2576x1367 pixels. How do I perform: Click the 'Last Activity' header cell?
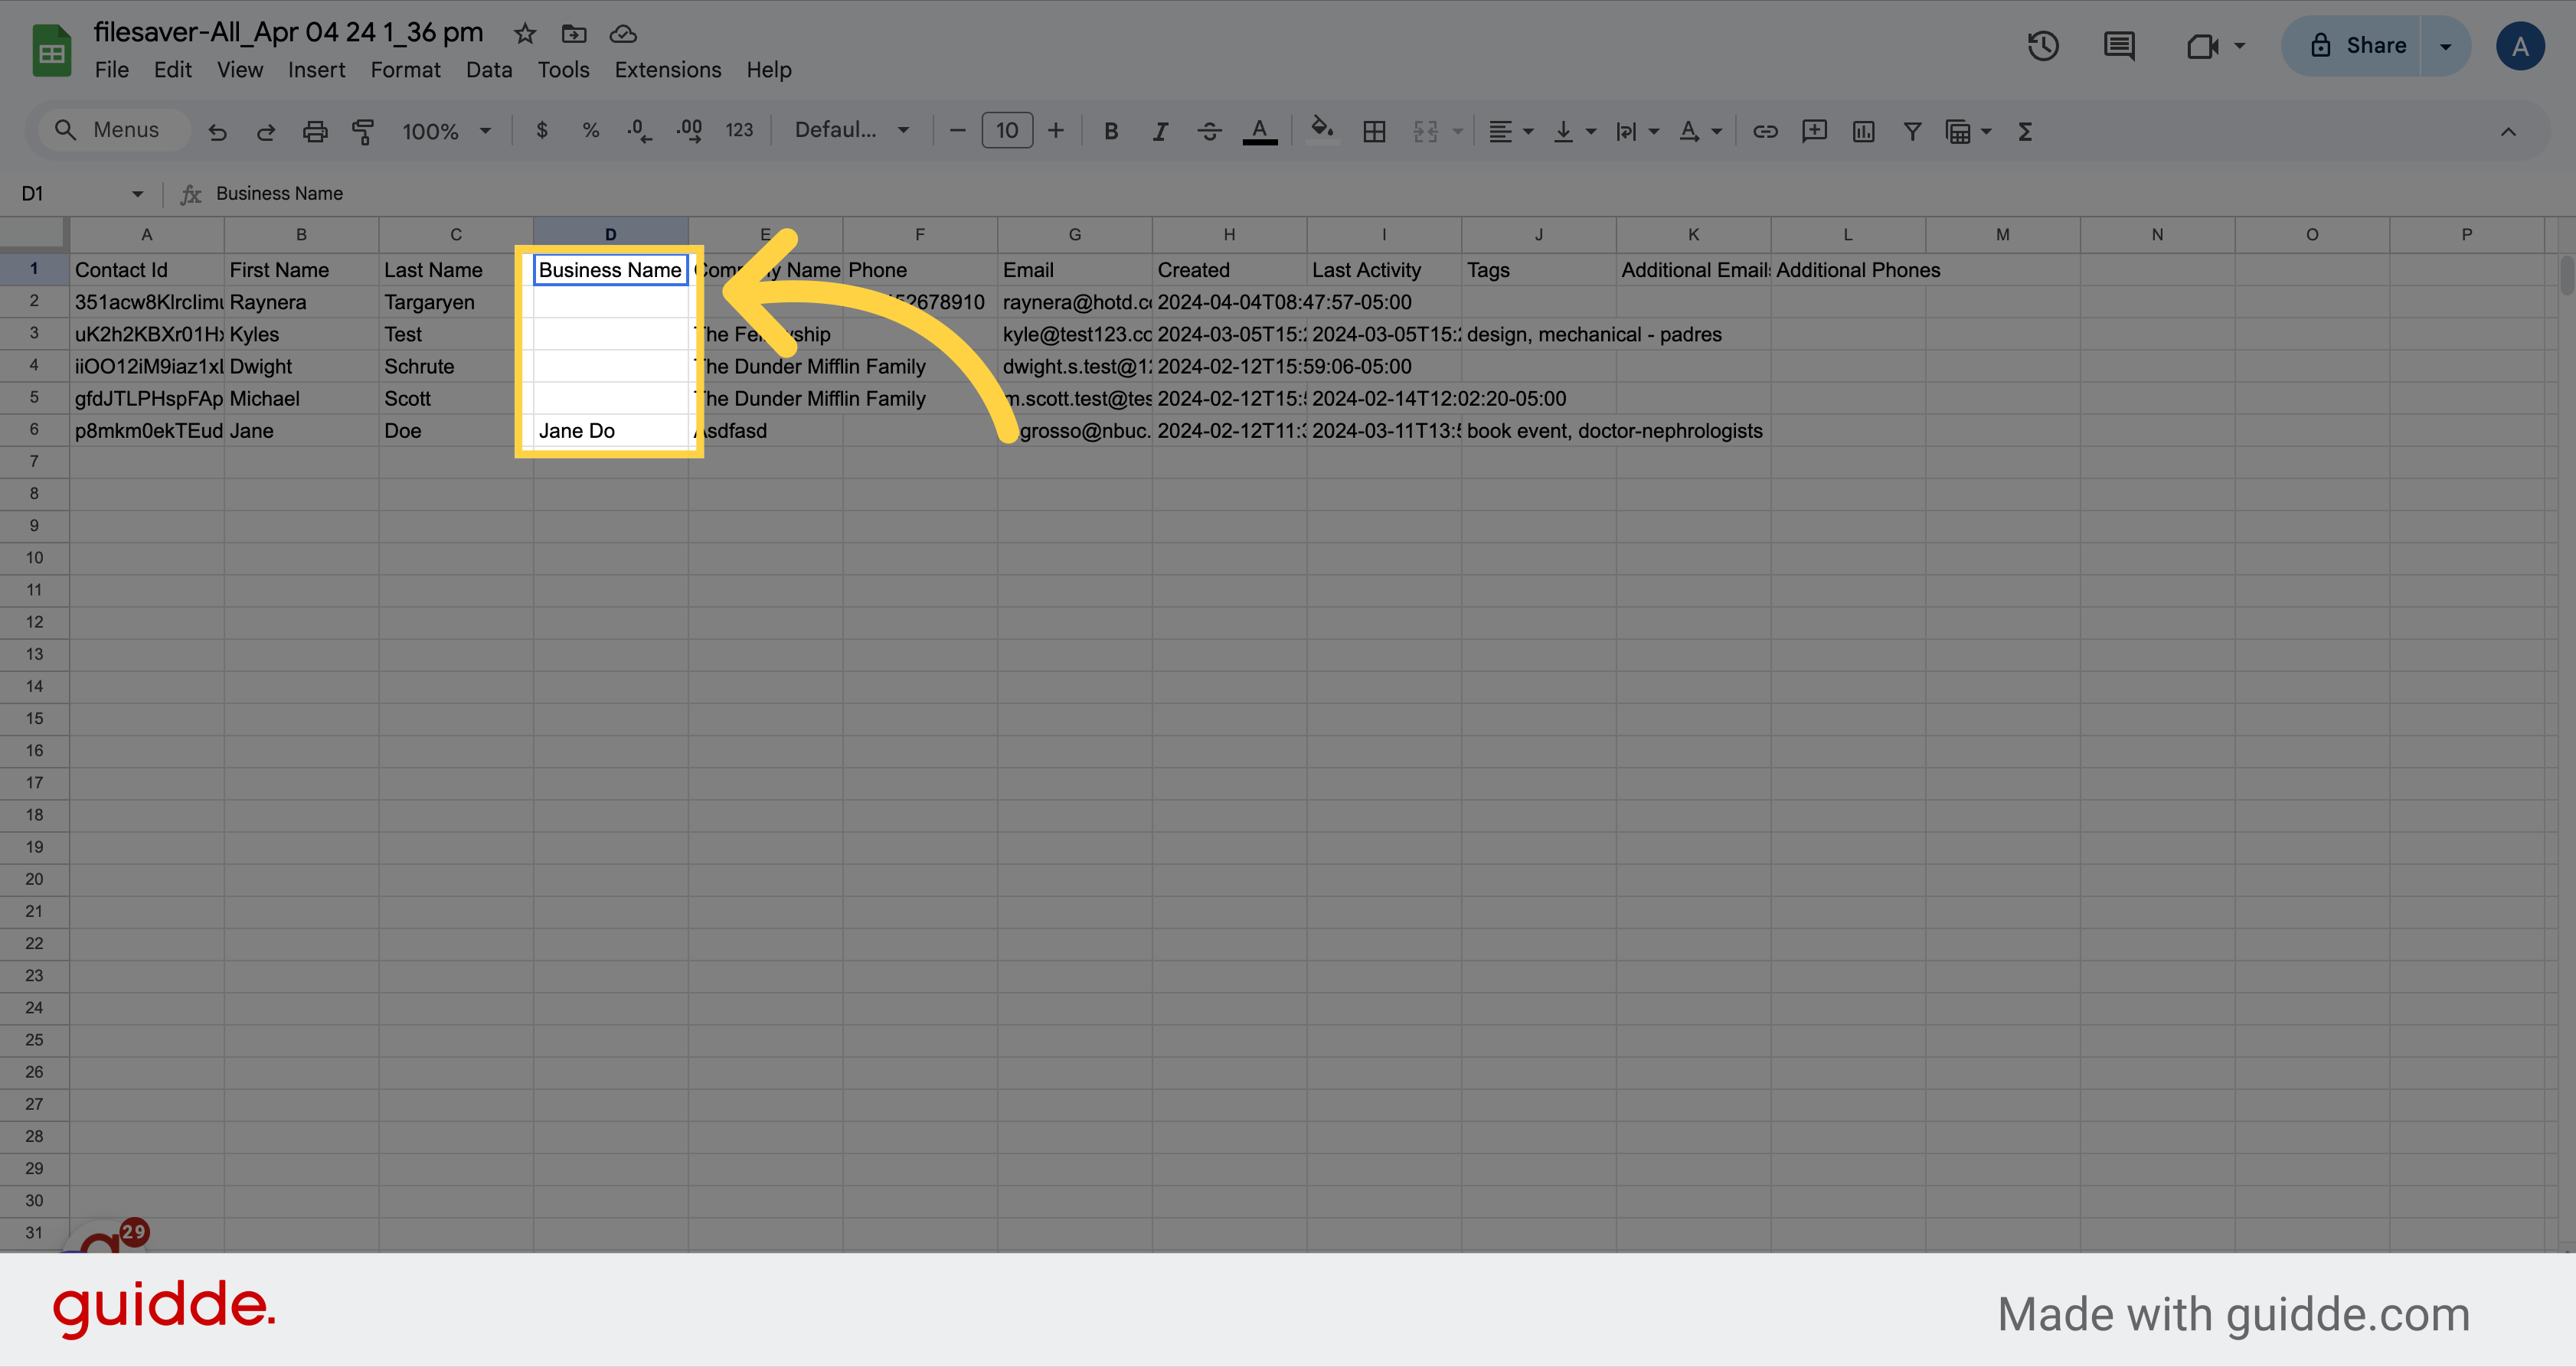click(1384, 269)
